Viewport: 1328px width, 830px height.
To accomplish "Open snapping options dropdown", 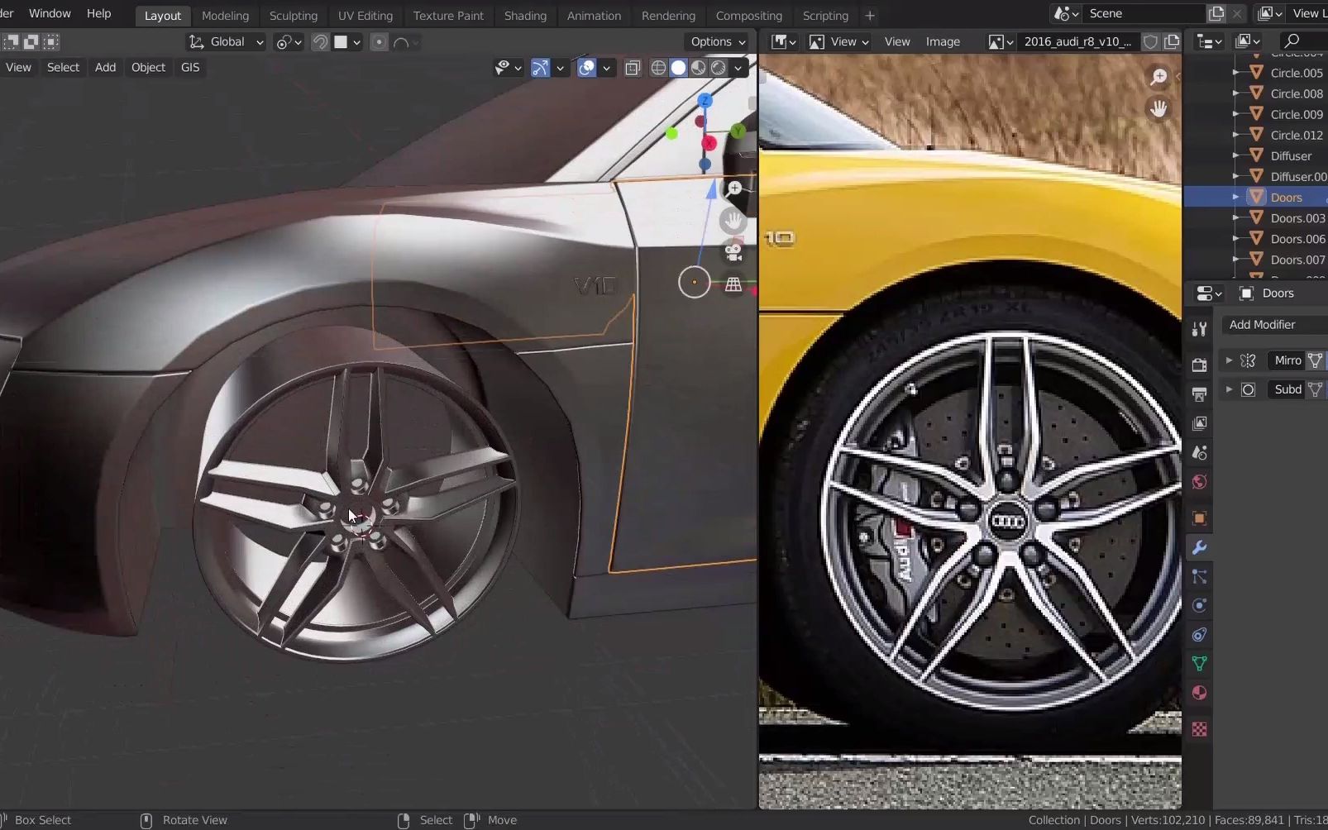I will [x=348, y=41].
